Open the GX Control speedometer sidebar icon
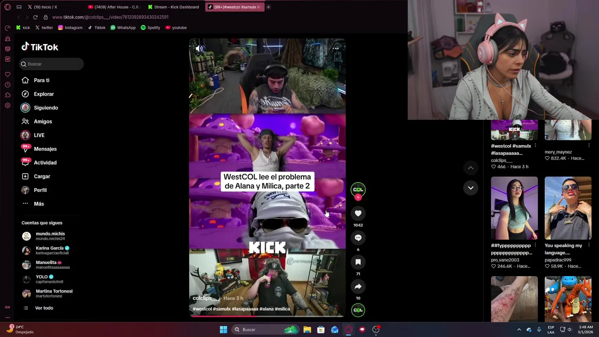This screenshot has height=337, width=599. pos(7,28)
